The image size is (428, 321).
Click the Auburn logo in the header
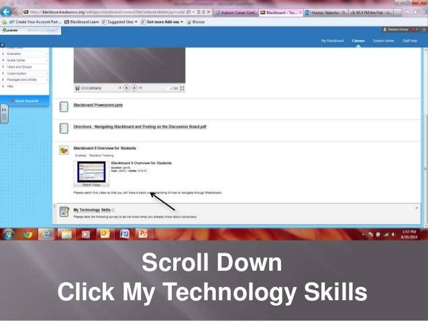pyautogui.click(x=10, y=30)
